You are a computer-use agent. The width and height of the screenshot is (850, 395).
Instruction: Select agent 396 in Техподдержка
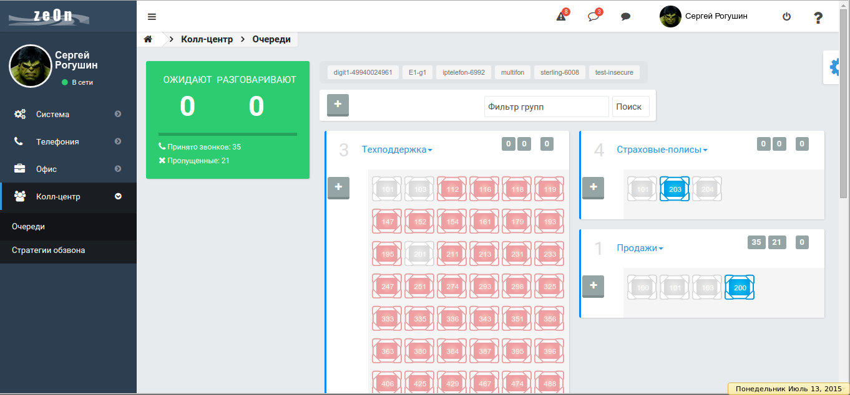pyautogui.click(x=550, y=351)
